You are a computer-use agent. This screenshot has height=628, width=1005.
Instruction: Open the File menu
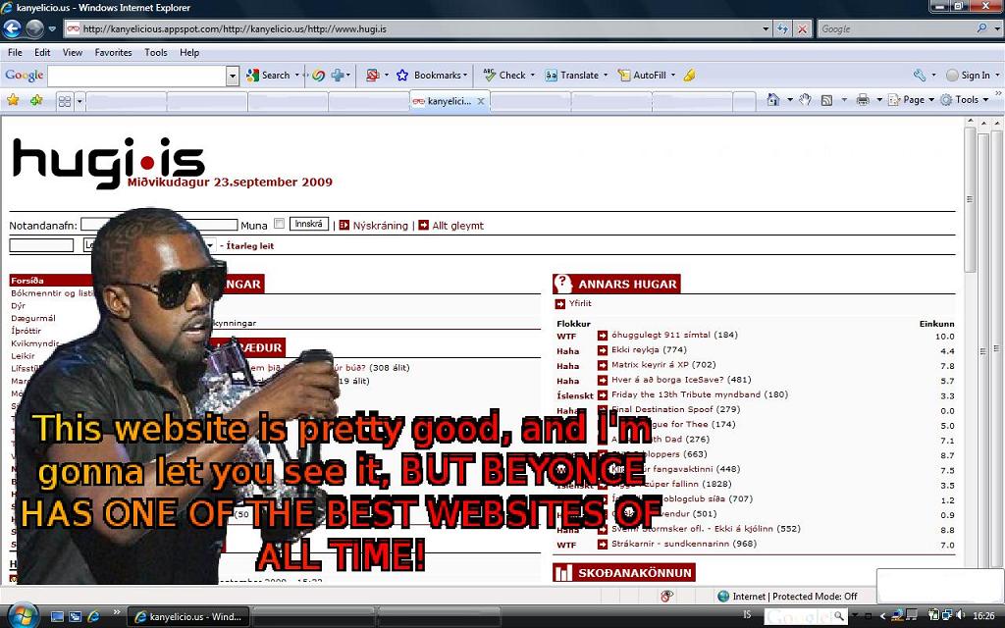15,53
